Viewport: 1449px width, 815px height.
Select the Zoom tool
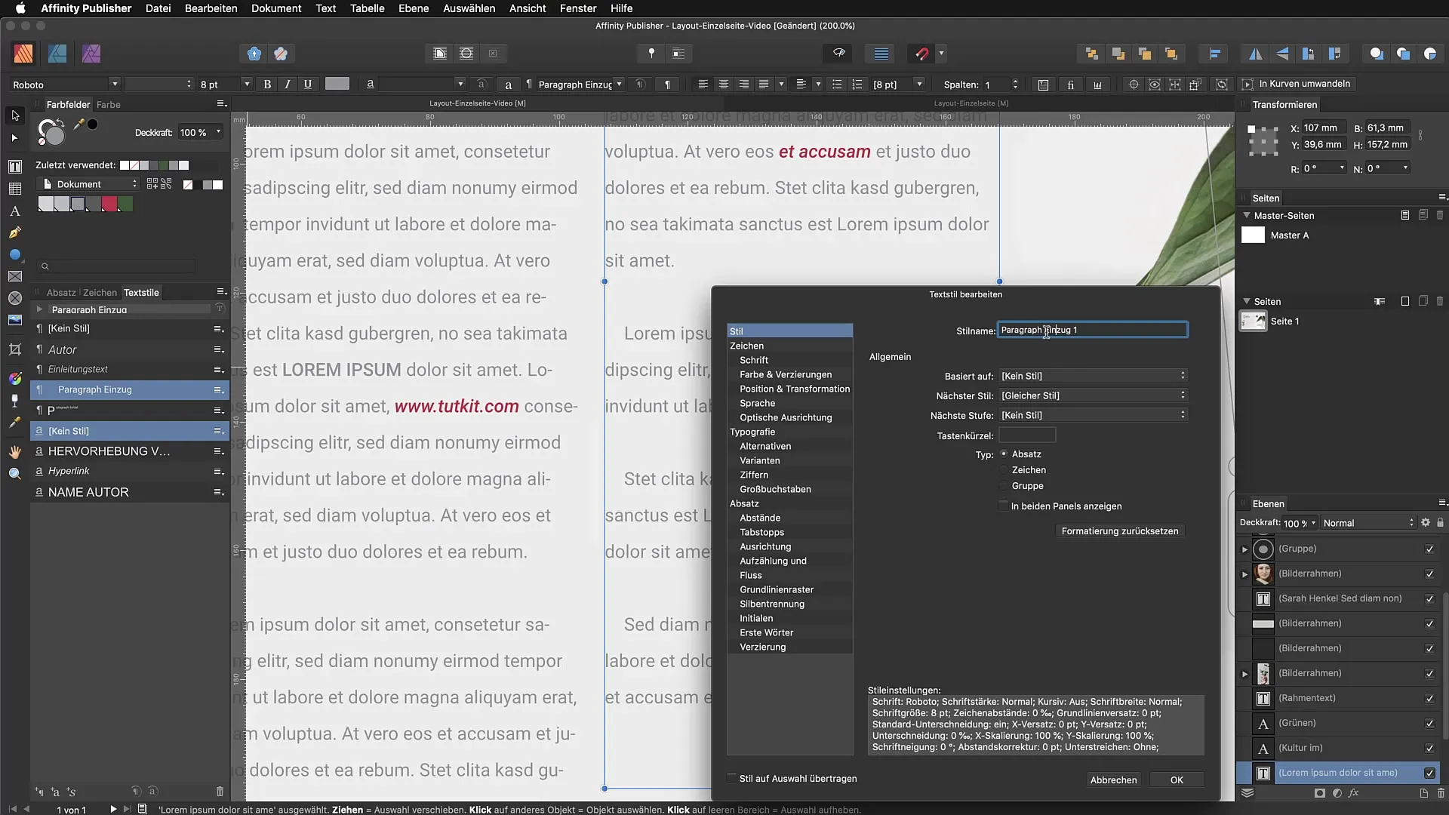pos(15,474)
